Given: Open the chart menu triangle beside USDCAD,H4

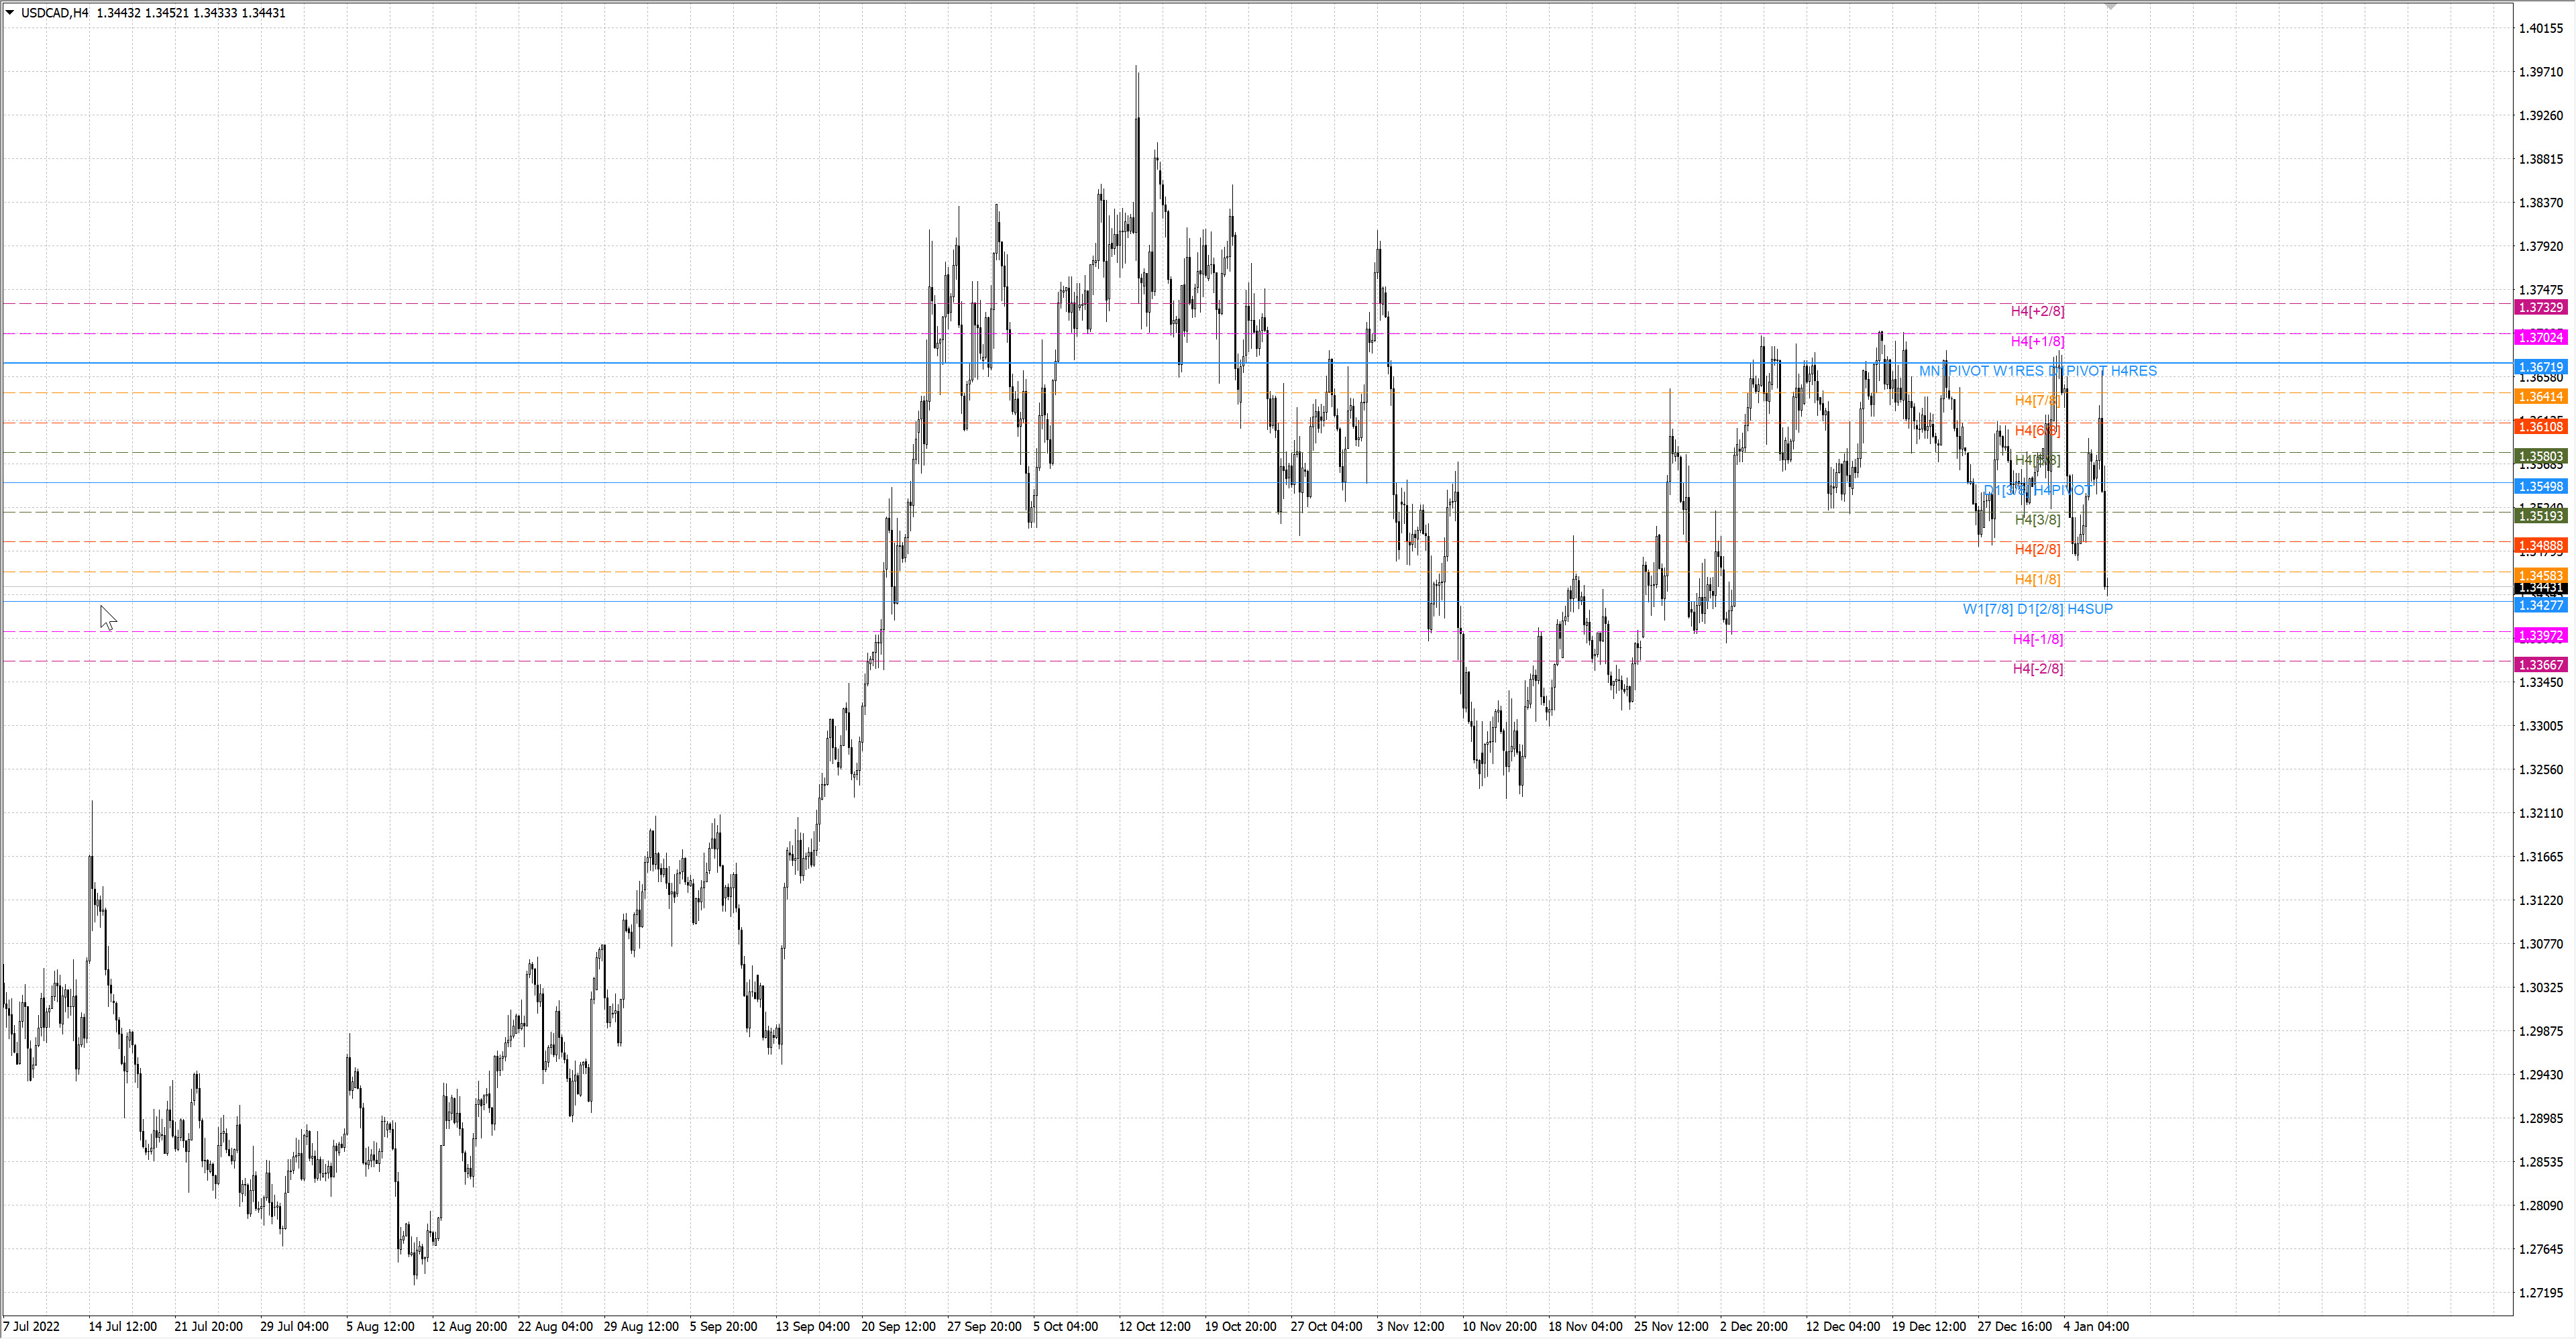Looking at the screenshot, I should coord(10,13).
